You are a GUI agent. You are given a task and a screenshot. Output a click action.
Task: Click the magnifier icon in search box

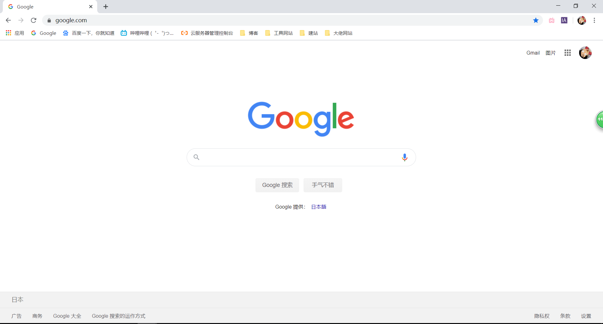196,157
